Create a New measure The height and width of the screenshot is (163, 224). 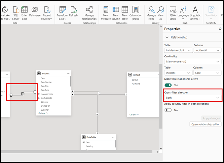point(106,10)
